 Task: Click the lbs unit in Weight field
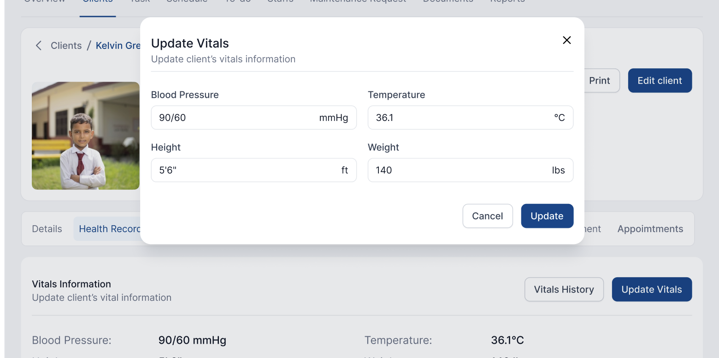[558, 170]
